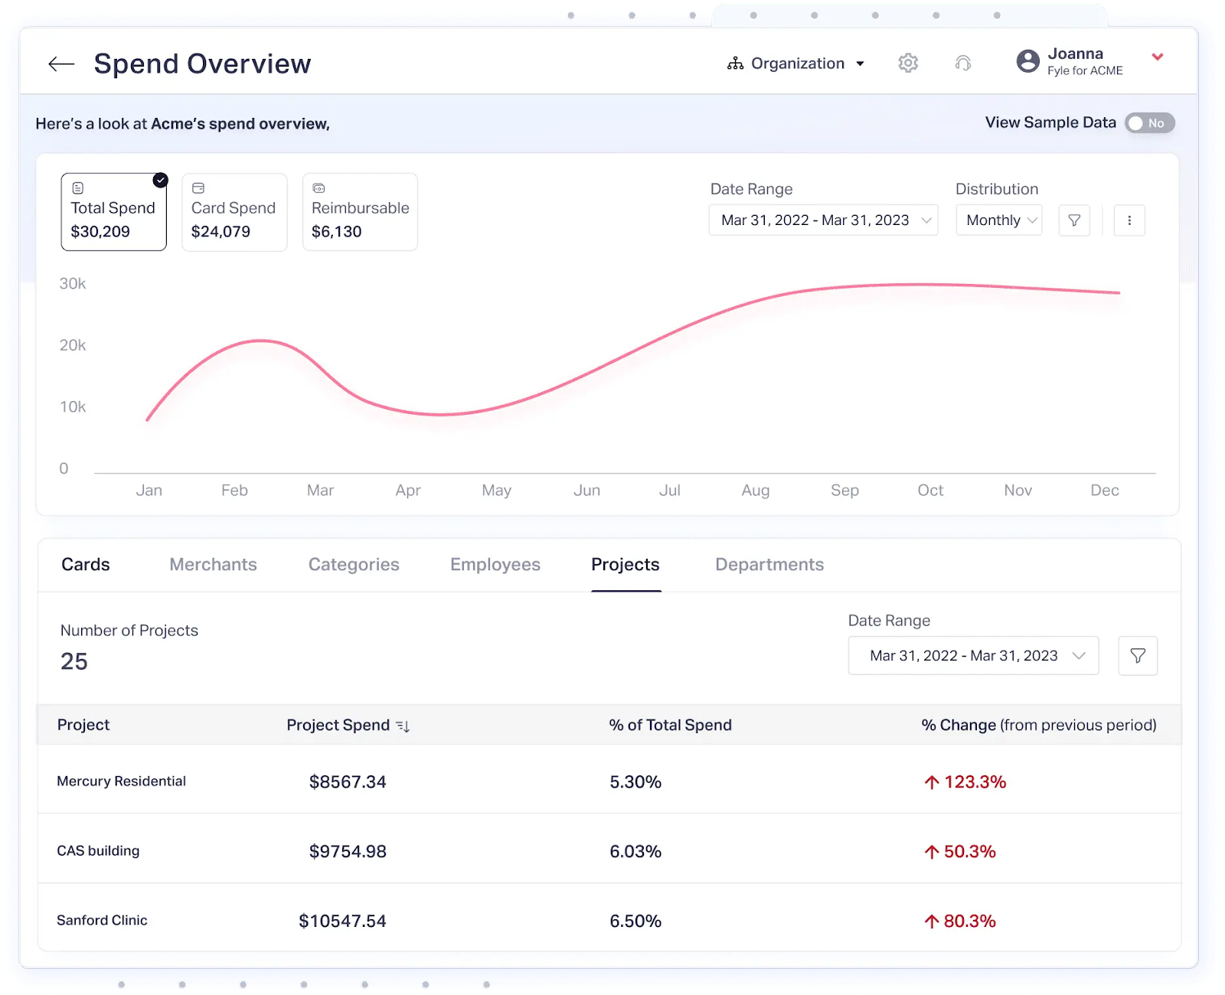
Task: Expand the Projects table Date Range selector
Action: tap(972, 655)
